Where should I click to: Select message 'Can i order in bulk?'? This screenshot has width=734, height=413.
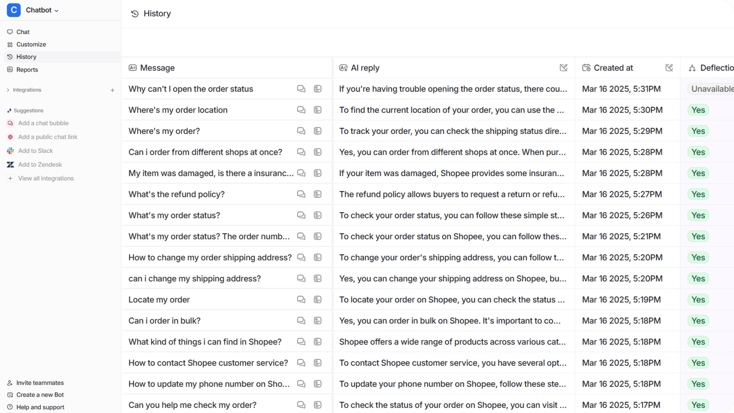tap(164, 320)
